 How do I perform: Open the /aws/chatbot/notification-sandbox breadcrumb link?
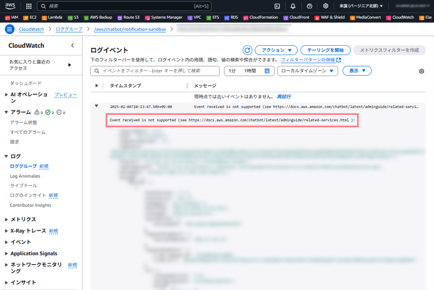130,29
